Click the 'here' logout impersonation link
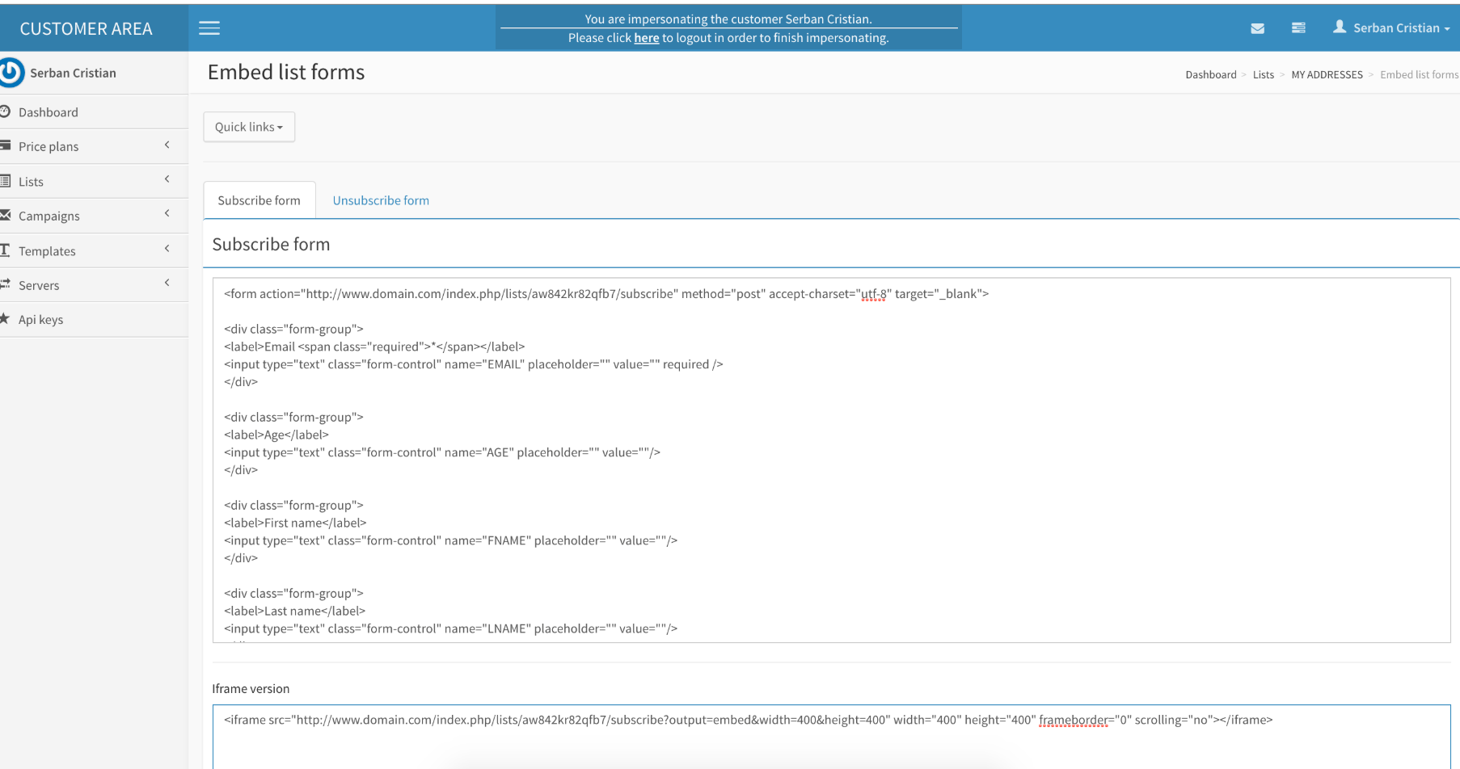This screenshot has height=769, width=1460. (x=646, y=38)
